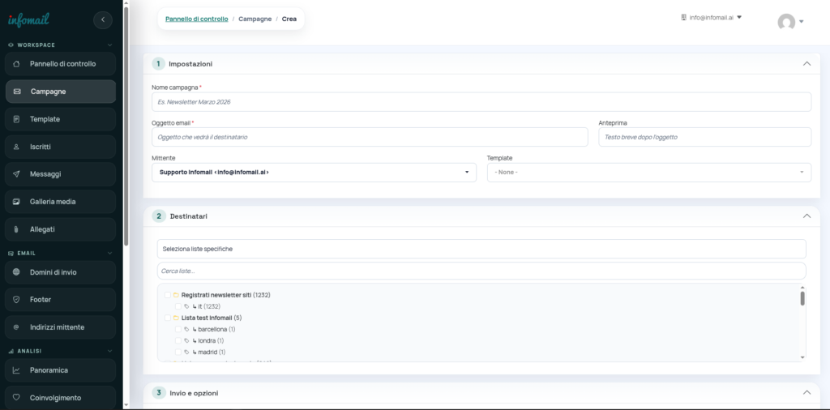This screenshot has width=830, height=410.
Task: Go to Messaggi paper plane icon
Action: coord(17,174)
